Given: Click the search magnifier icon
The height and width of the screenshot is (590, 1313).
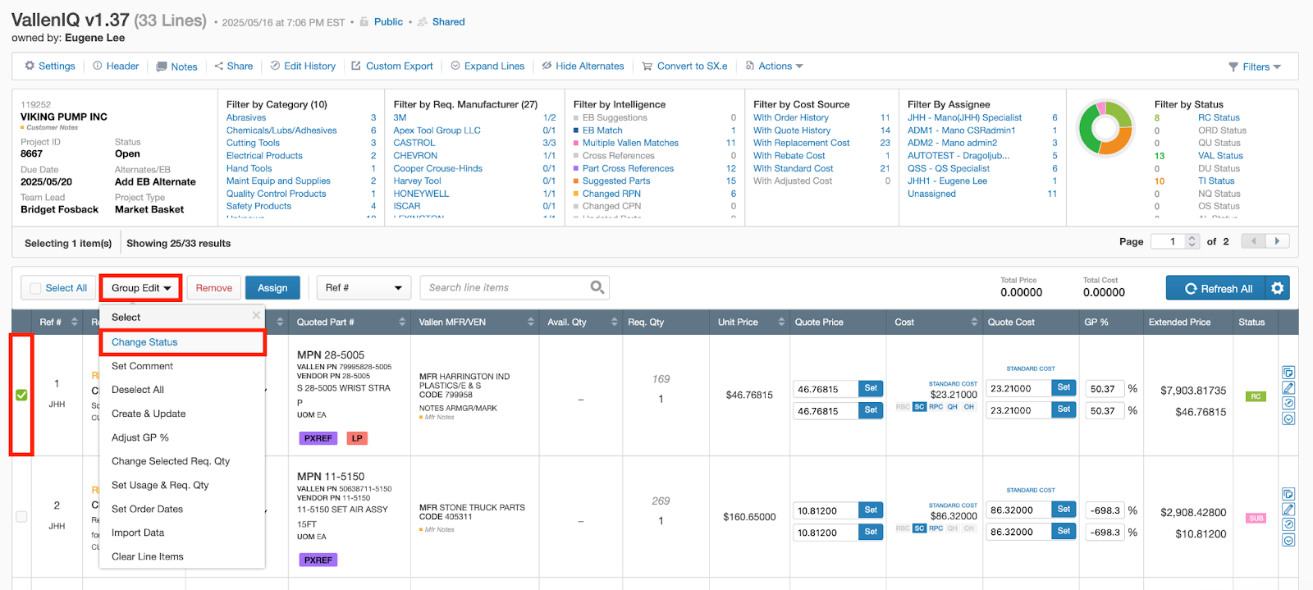Looking at the screenshot, I should [597, 287].
